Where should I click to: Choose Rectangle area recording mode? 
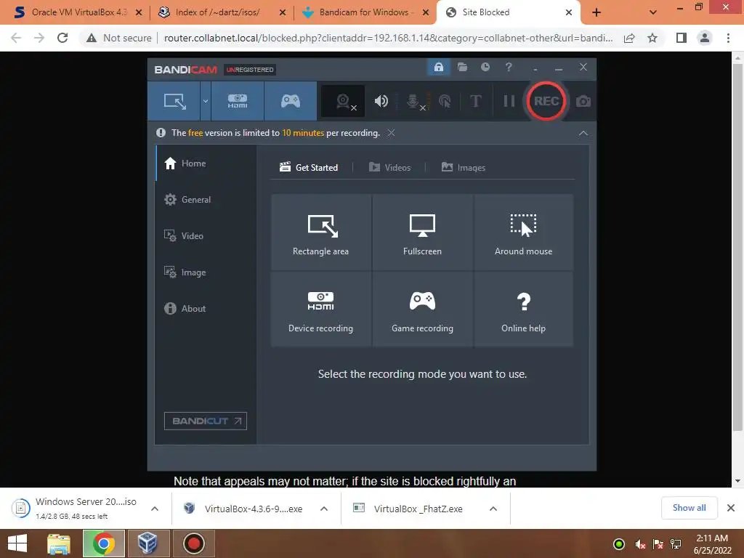(320, 232)
